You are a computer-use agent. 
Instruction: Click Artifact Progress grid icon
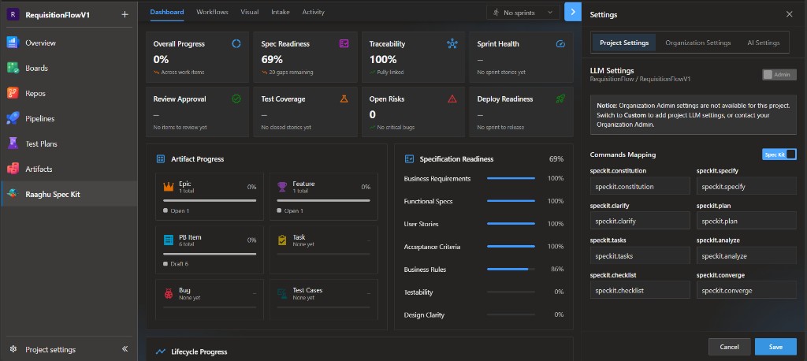point(161,159)
